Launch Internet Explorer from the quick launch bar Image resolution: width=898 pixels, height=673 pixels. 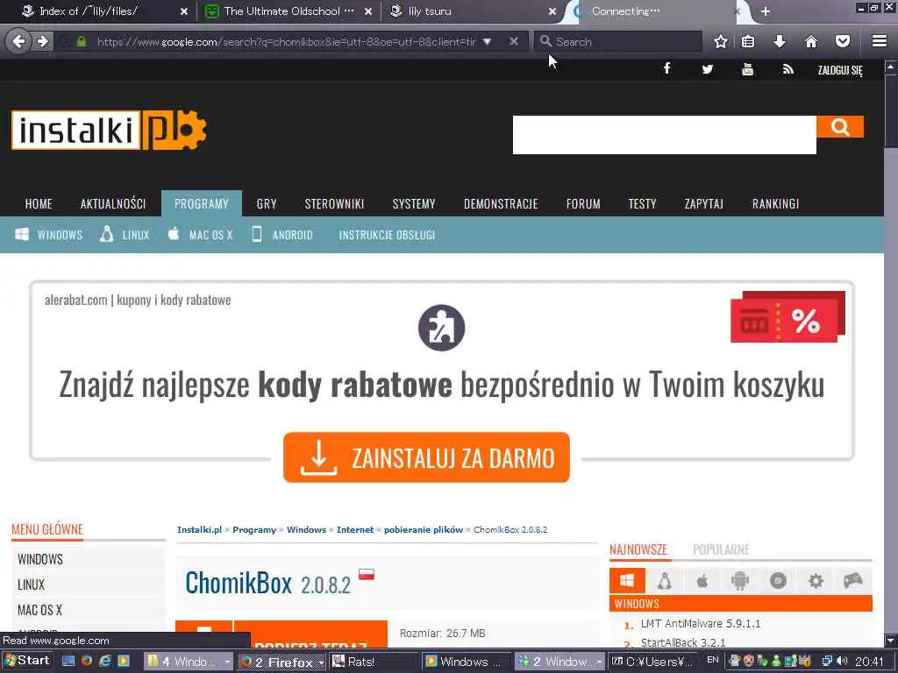tap(105, 661)
